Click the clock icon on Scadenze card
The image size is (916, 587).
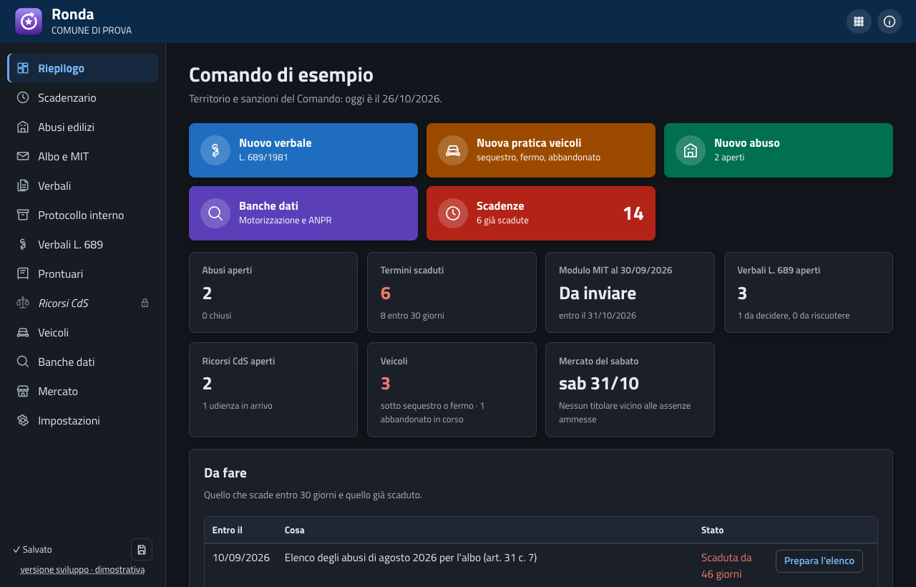453,213
